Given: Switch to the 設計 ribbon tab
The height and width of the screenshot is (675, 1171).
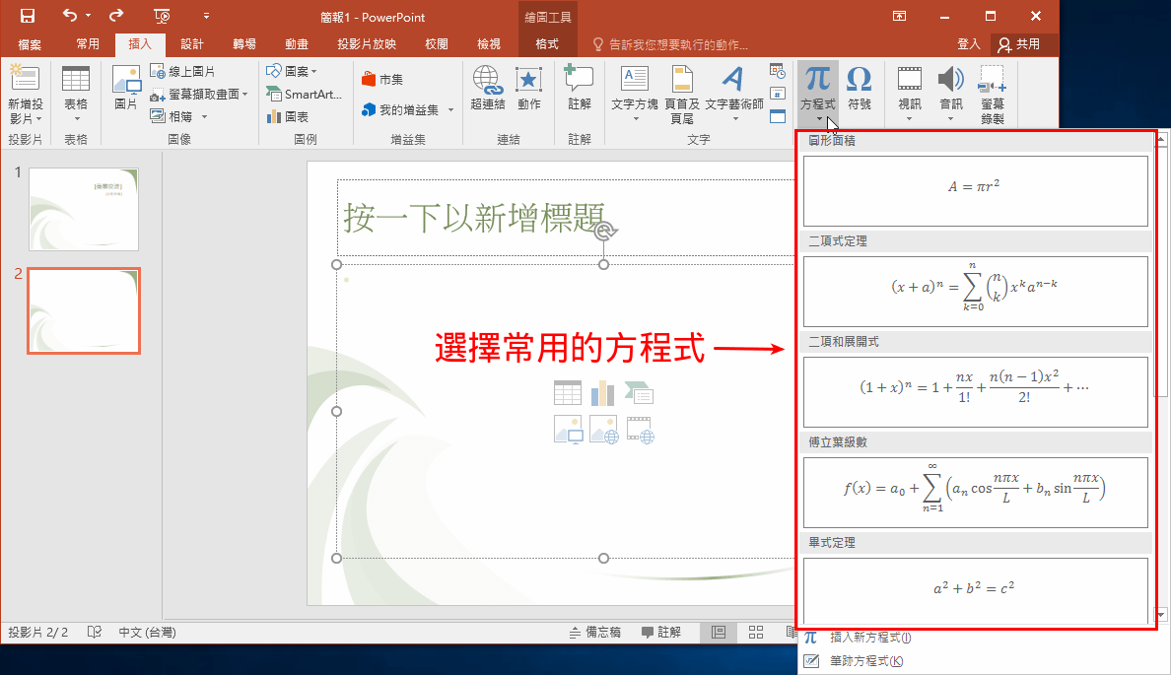Looking at the screenshot, I should 192,42.
